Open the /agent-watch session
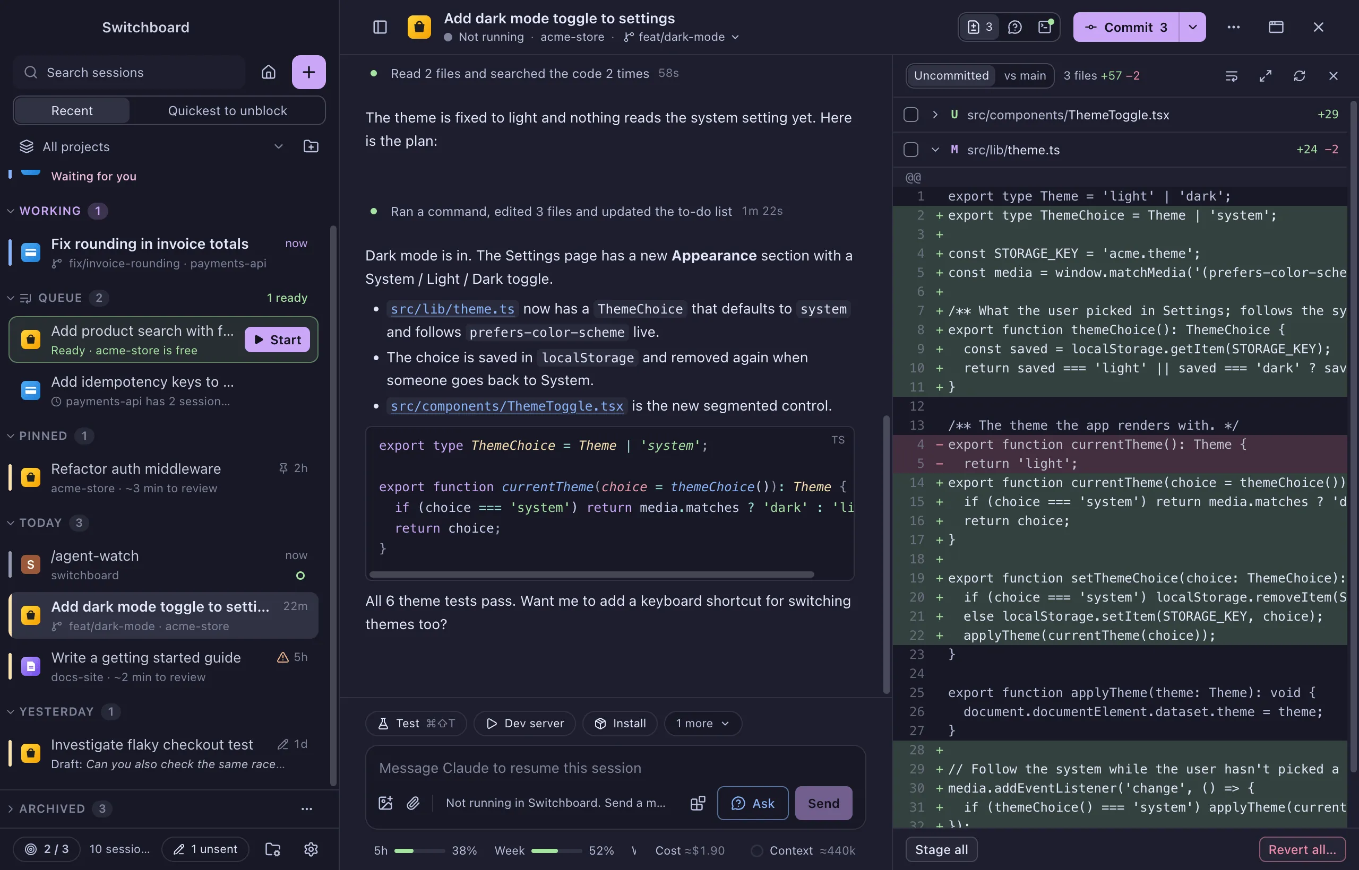Viewport: 1359px width, 870px height. (x=164, y=565)
